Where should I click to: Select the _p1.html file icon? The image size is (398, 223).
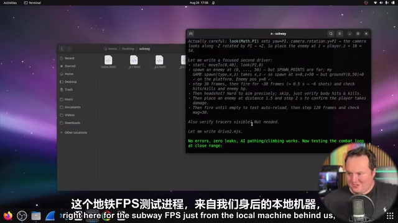[134, 60]
